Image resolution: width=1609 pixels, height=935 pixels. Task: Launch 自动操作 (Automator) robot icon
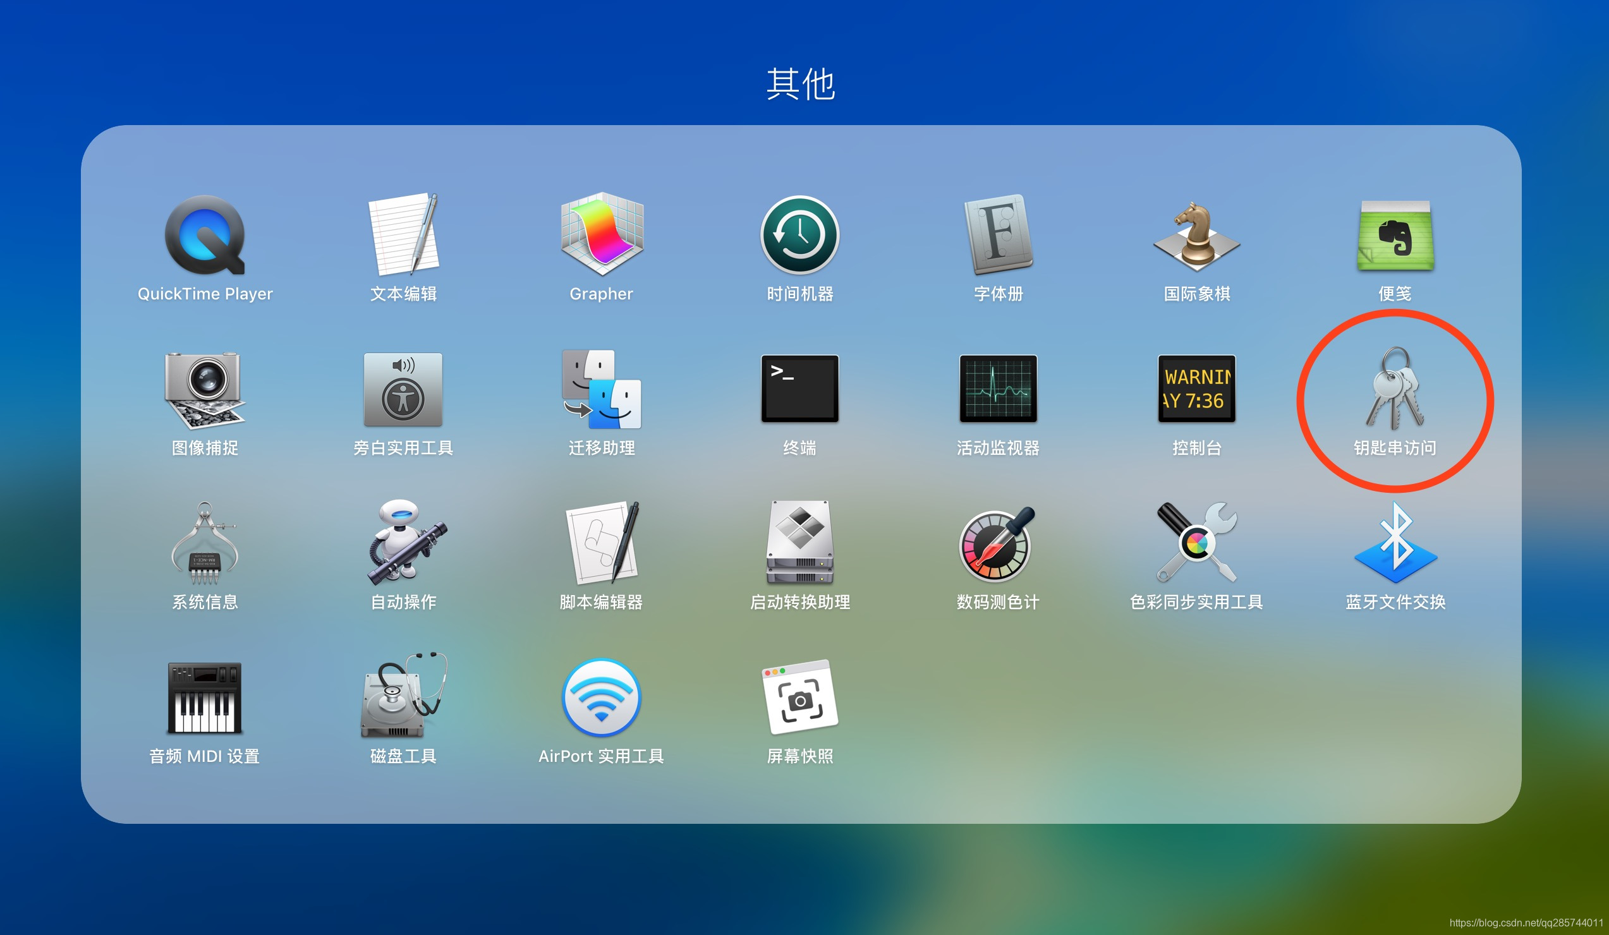404,544
